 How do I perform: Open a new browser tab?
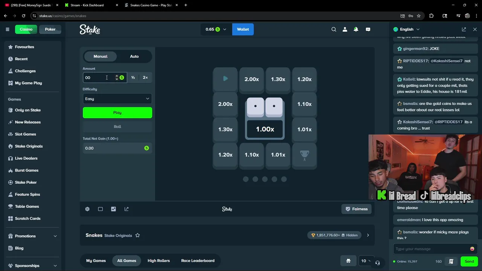tap(186, 5)
